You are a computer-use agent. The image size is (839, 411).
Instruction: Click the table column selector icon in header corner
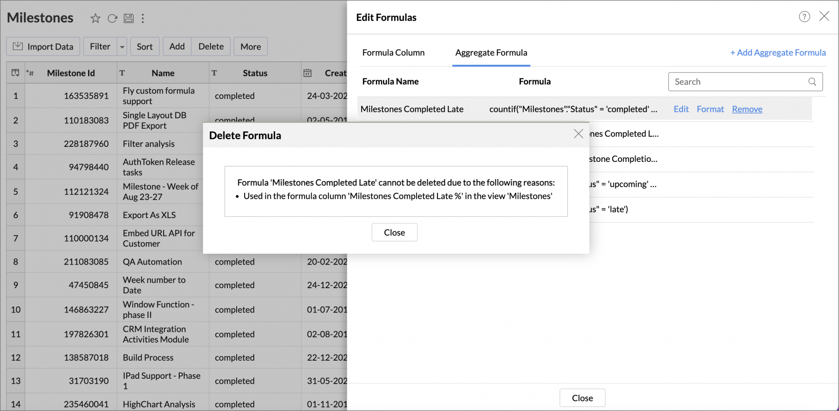16,73
